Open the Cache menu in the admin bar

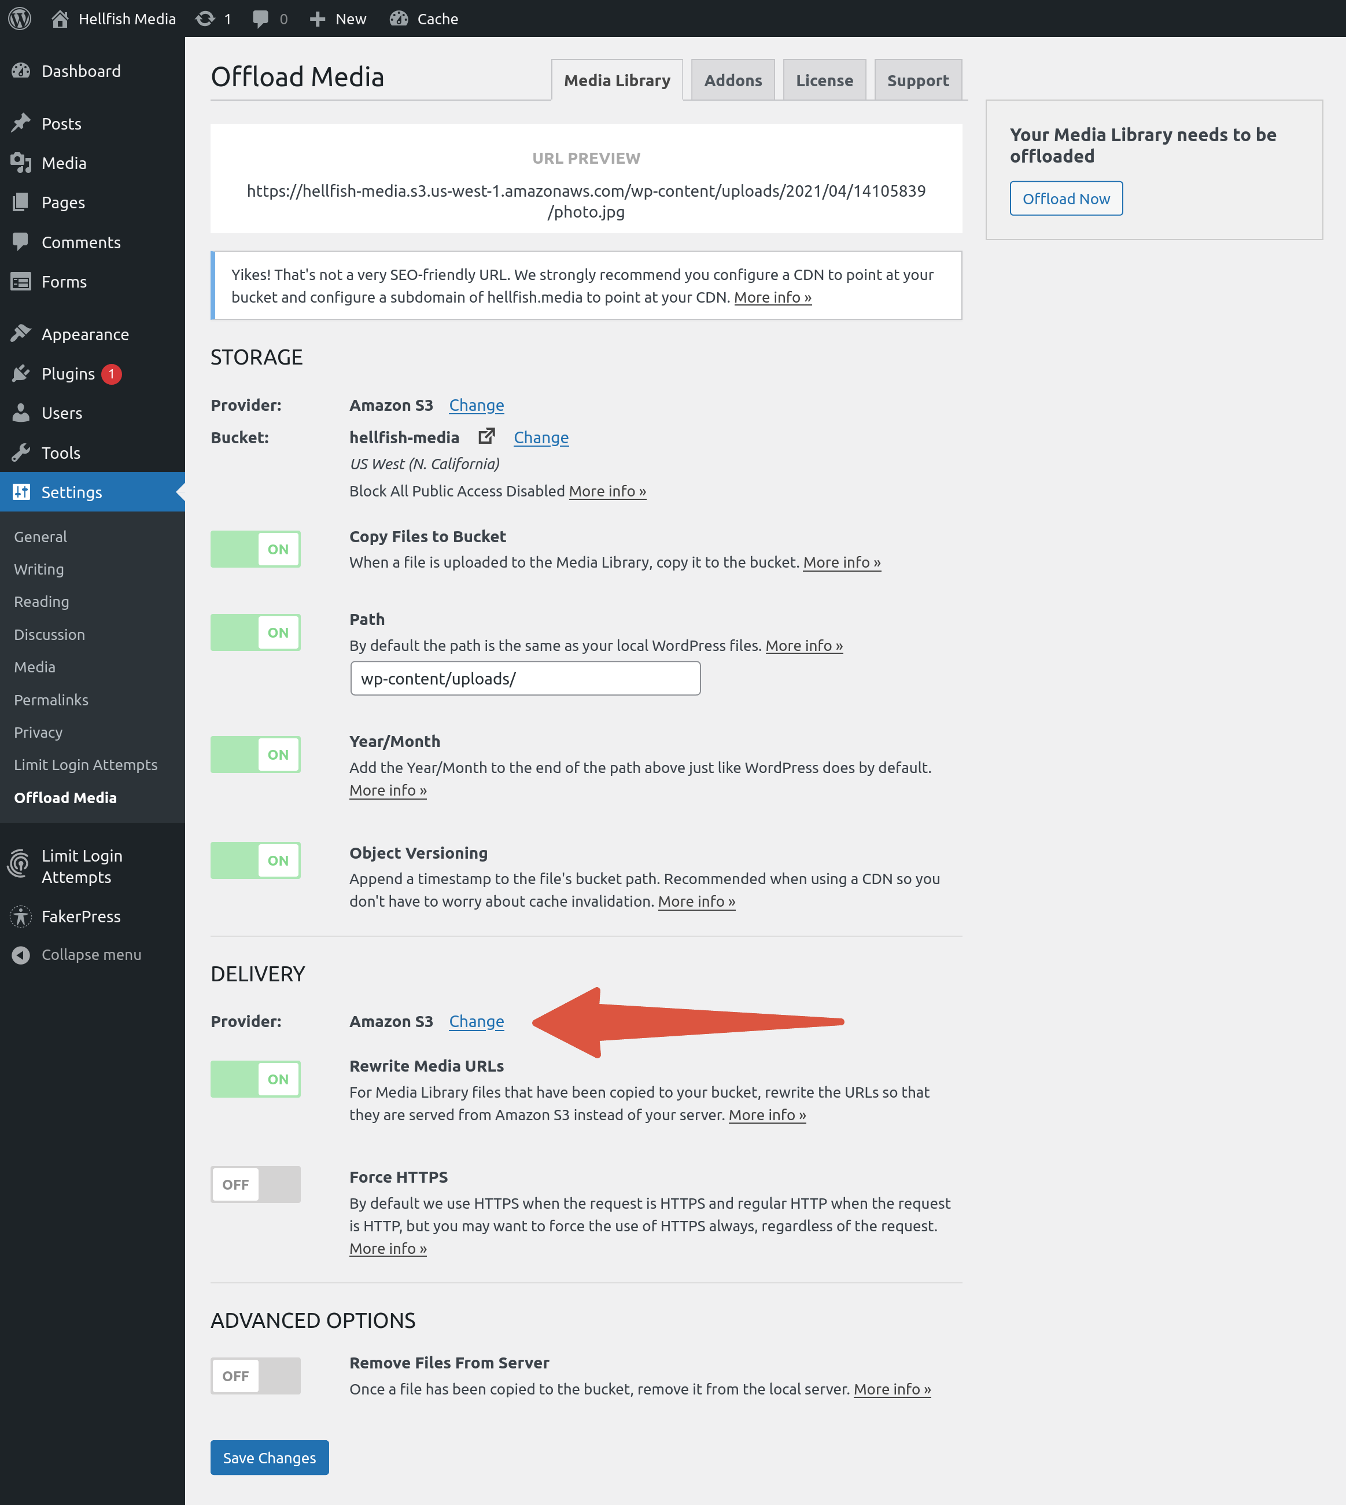[x=424, y=19]
